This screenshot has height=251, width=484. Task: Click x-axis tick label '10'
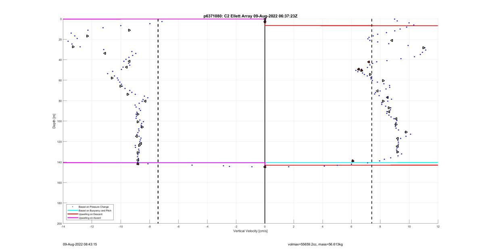pyautogui.click(x=409, y=226)
